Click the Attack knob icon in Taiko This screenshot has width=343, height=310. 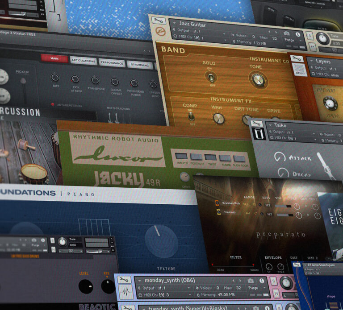coord(280,157)
